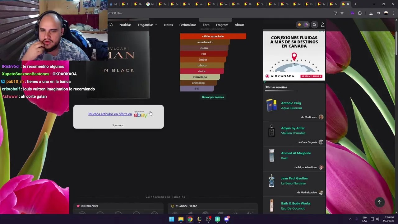The width and height of the screenshot is (398, 224).
Task: Open the Ahmed Al Maghribi Kaaf review
Action: 296,156
